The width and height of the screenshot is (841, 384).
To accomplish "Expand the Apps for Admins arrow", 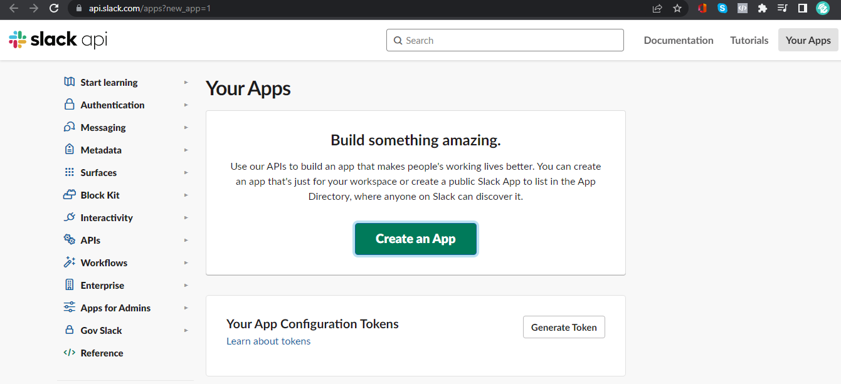I will click(x=186, y=308).
